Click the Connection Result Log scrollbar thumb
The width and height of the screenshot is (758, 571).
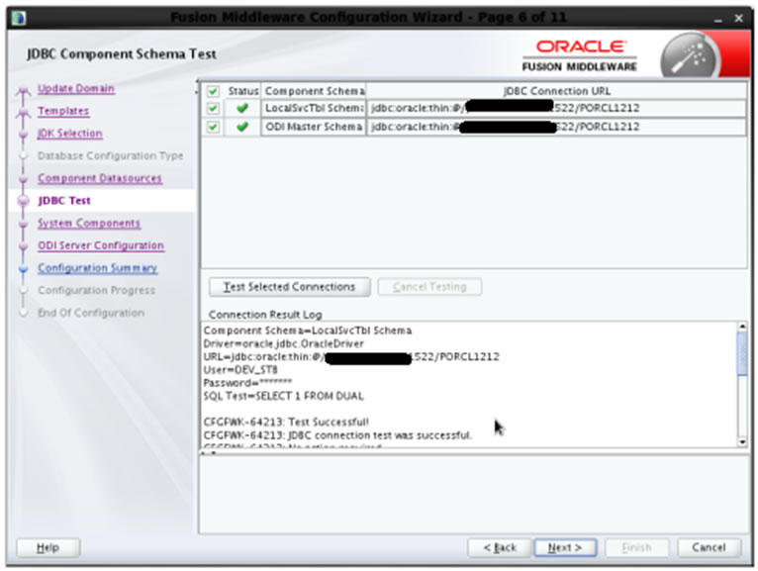742,353
